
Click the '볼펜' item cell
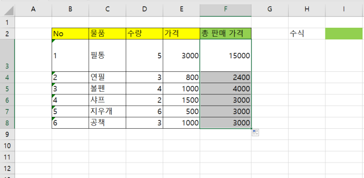(107, 89)
